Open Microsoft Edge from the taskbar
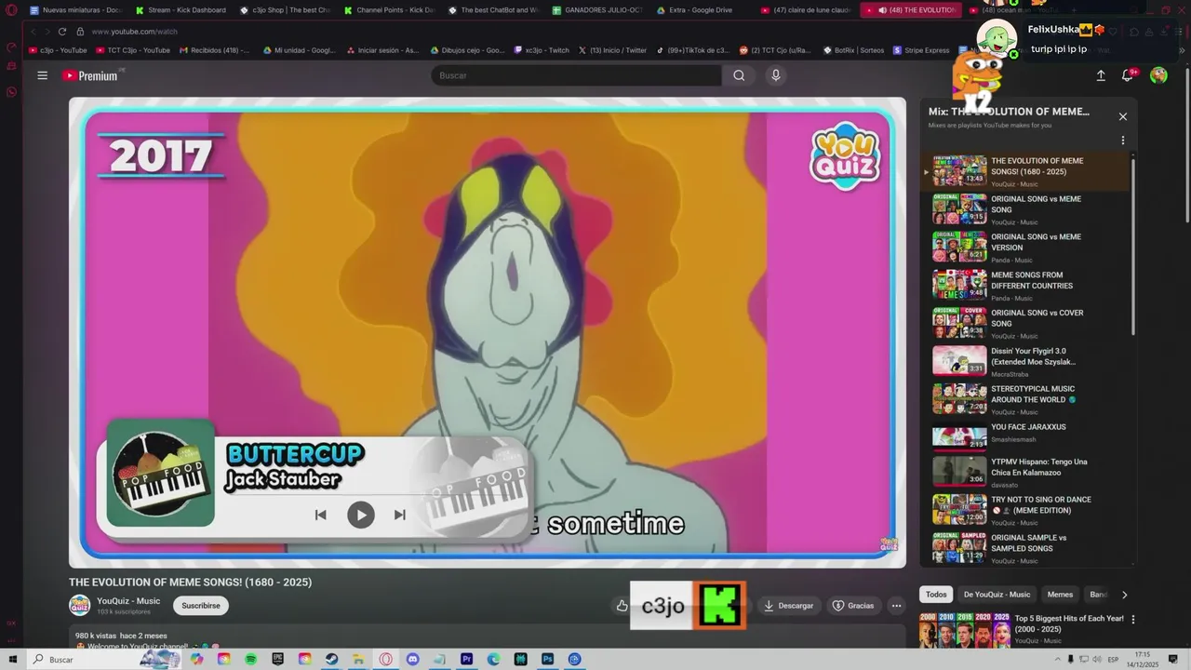 tap(494, 659)
